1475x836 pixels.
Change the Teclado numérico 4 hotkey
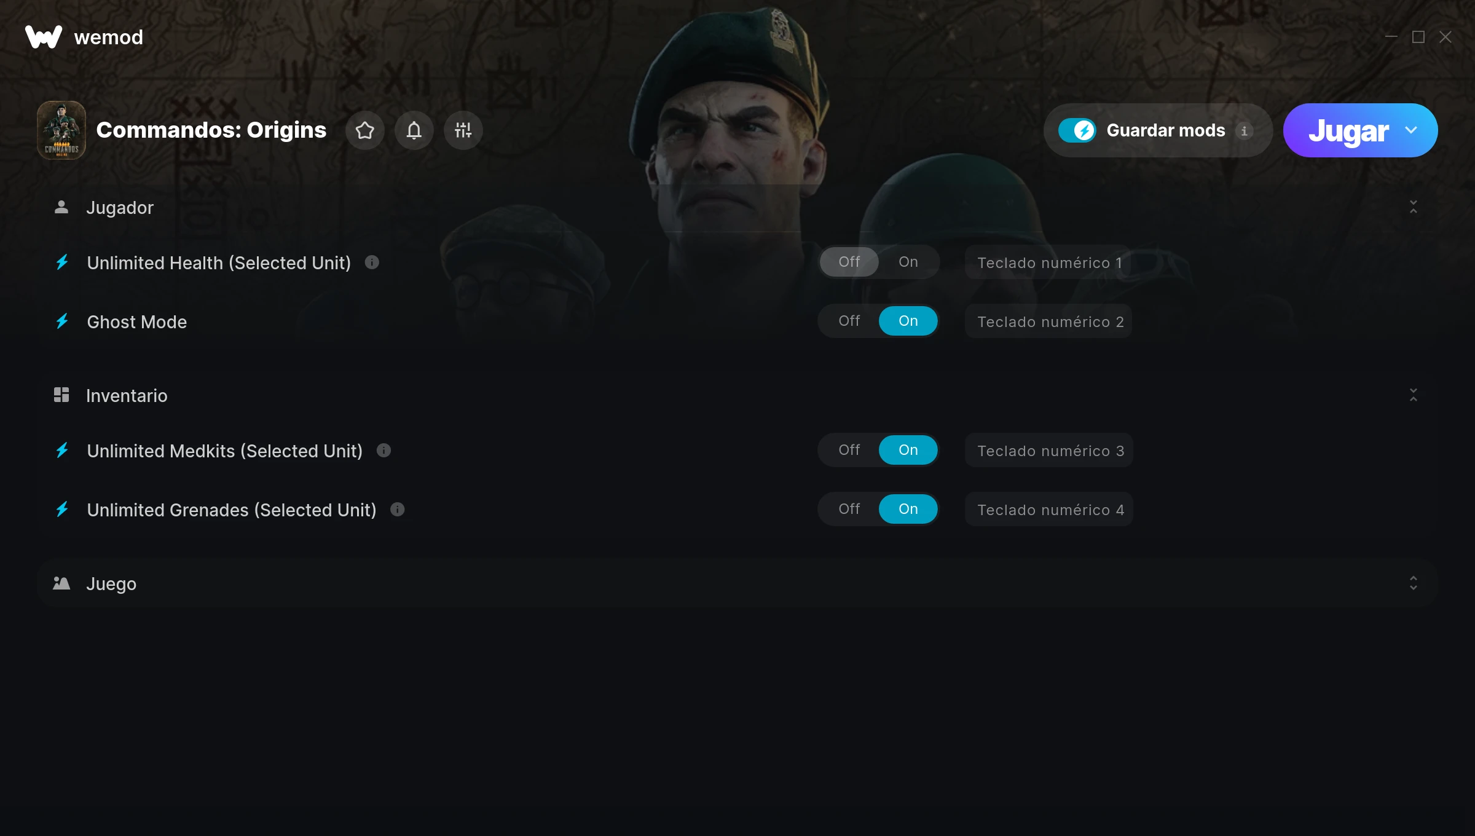(1049, 510)
